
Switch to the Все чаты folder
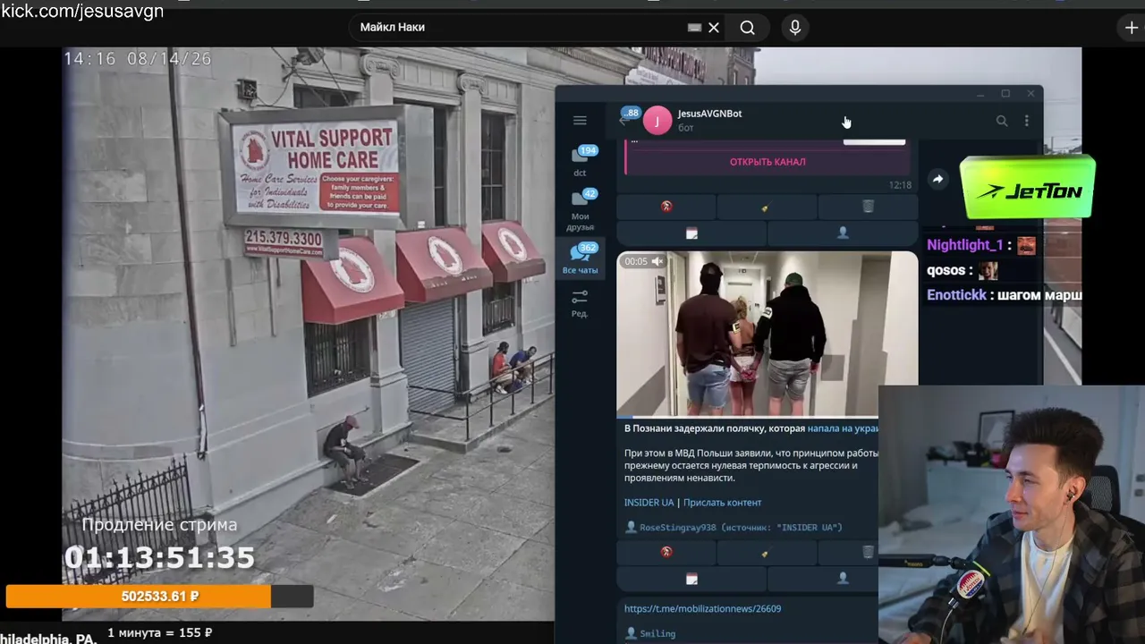coord(581,258)
